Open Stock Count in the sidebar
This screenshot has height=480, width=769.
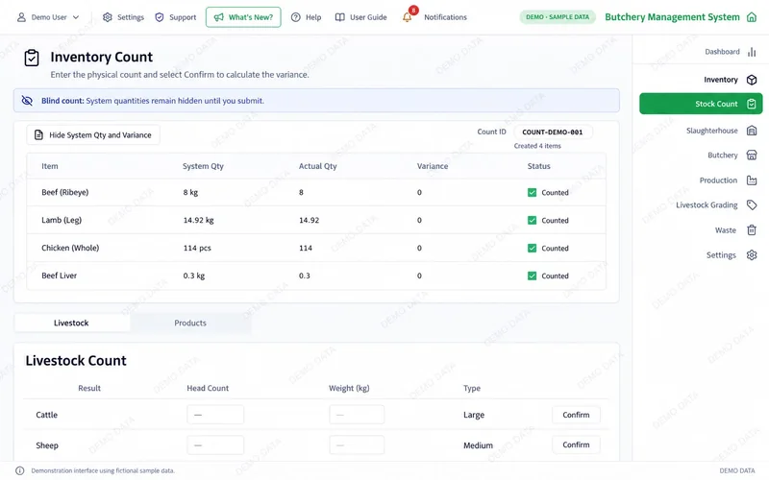click(701, 104)
